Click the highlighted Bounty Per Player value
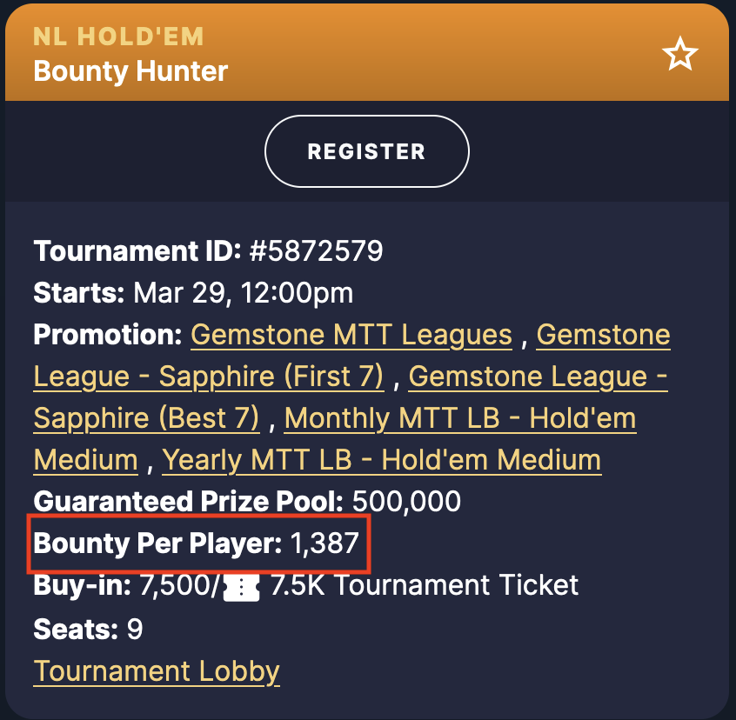 (325, 543)
